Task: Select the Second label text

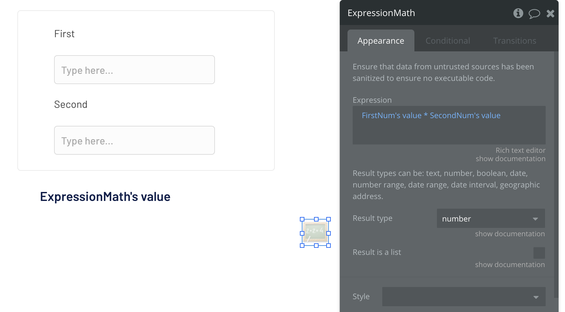Action: pyautogui.click(x=71, y=105)
